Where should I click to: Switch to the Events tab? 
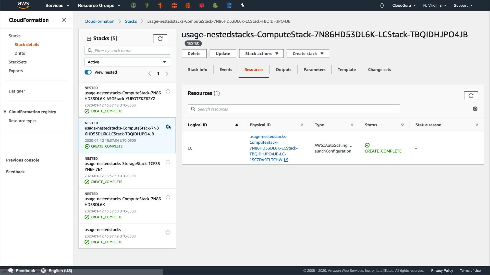(x=226, y=70)
